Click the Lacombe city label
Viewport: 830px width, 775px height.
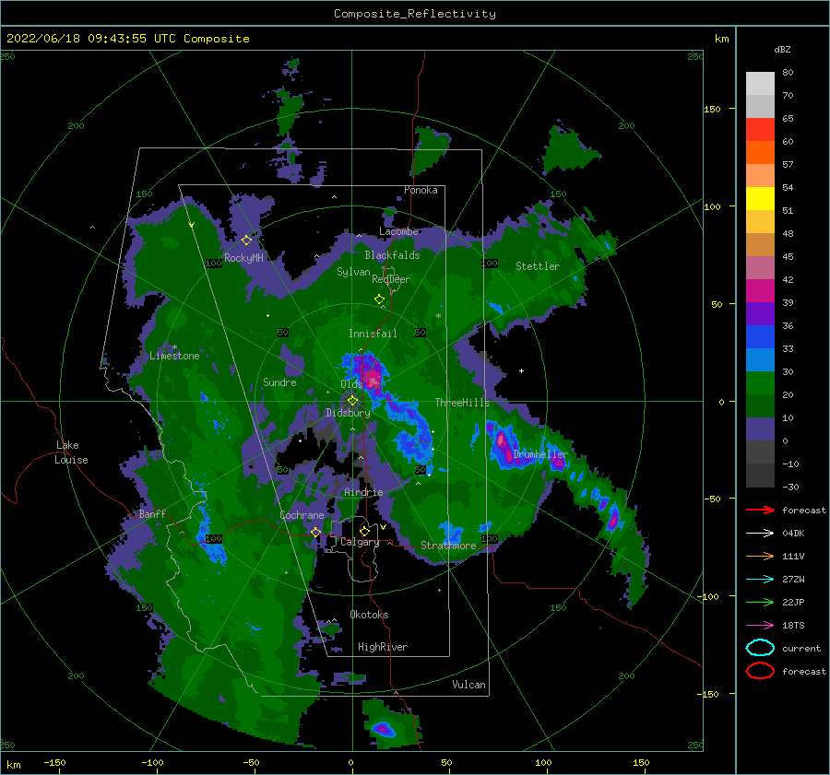398,231
